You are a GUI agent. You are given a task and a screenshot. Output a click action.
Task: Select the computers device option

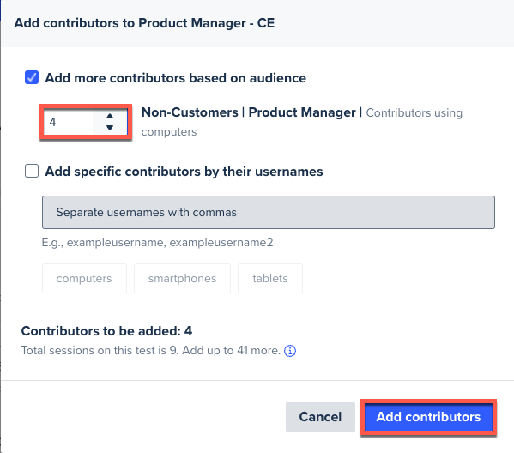[84, 278]
